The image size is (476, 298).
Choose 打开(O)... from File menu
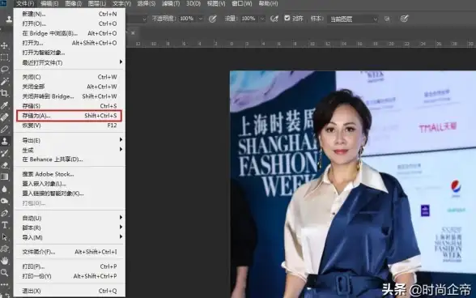pyautogui.click(x=70, y=23)
